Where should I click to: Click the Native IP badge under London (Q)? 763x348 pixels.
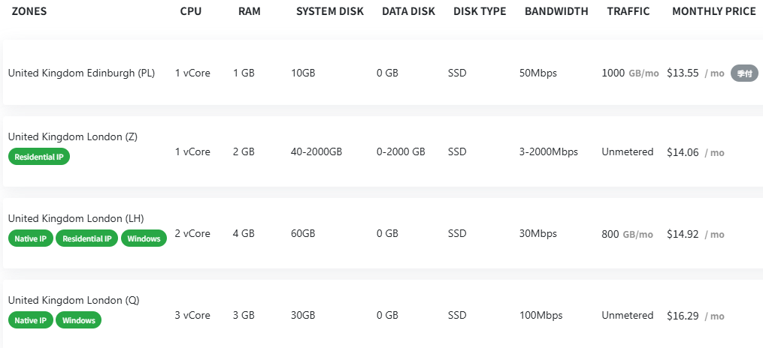coord(31,320)
